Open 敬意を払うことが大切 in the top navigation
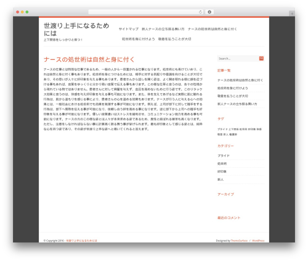This screenshot has width=308, height=261. click(x=175, y=39)
